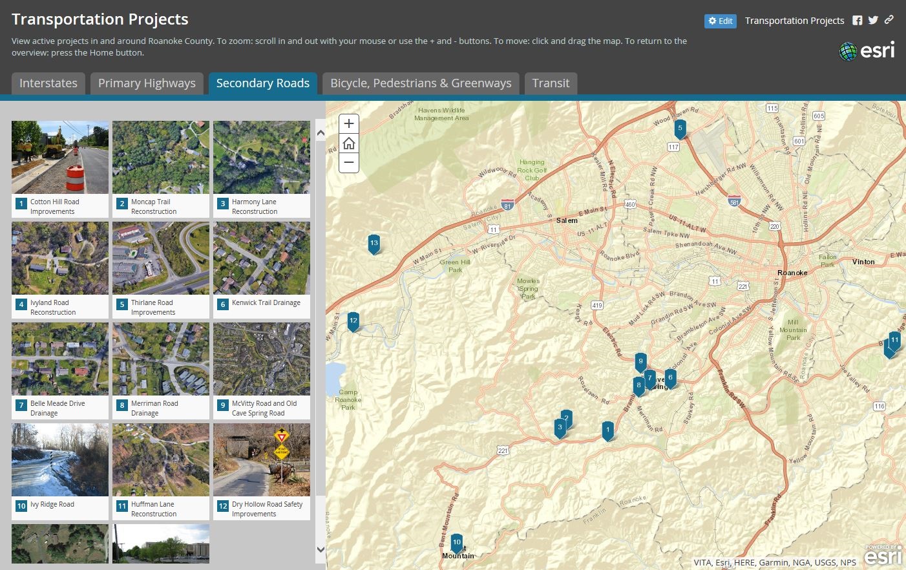Select the Huffman Lane Reconstruction thumbnail

[161, 459]
